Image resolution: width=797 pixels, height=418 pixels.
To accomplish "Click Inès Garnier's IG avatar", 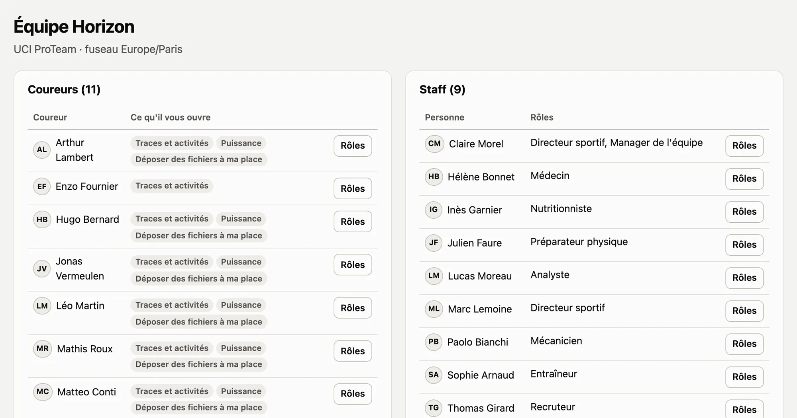I will (434, 210).
